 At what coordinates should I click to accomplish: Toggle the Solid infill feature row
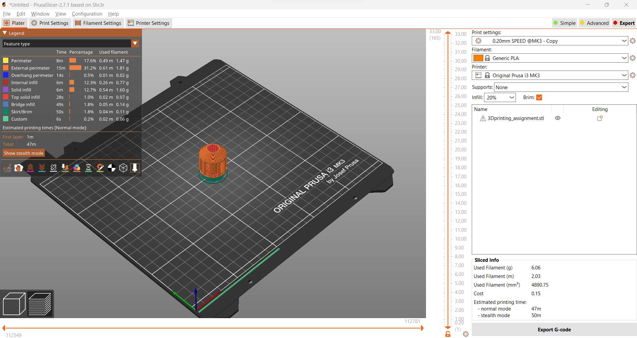71,90
